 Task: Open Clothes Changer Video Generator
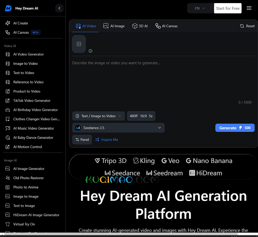pyautogui.click(x=33, y=119)
